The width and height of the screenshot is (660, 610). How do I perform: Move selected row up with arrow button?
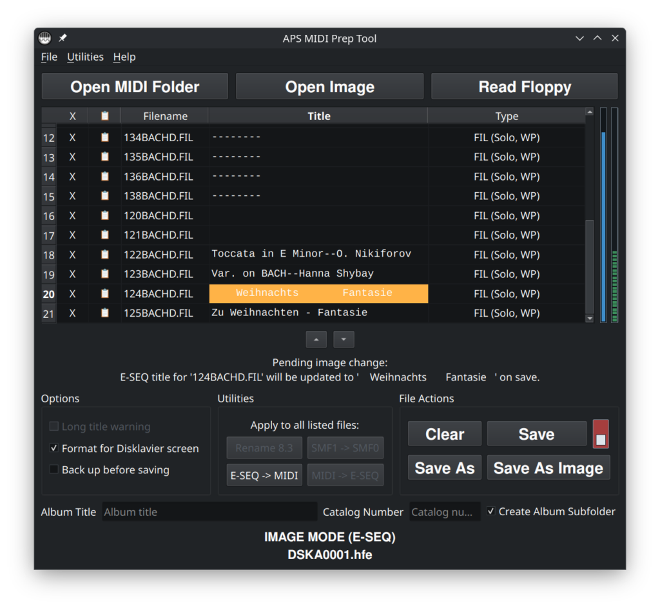(x=316, y=339)
